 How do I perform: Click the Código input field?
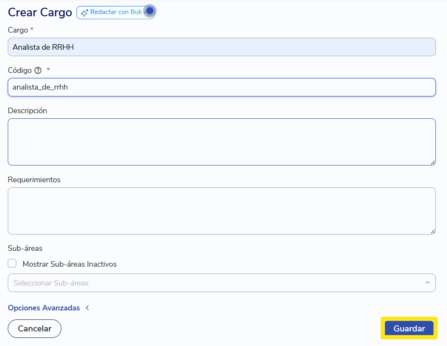click(222, 87)
